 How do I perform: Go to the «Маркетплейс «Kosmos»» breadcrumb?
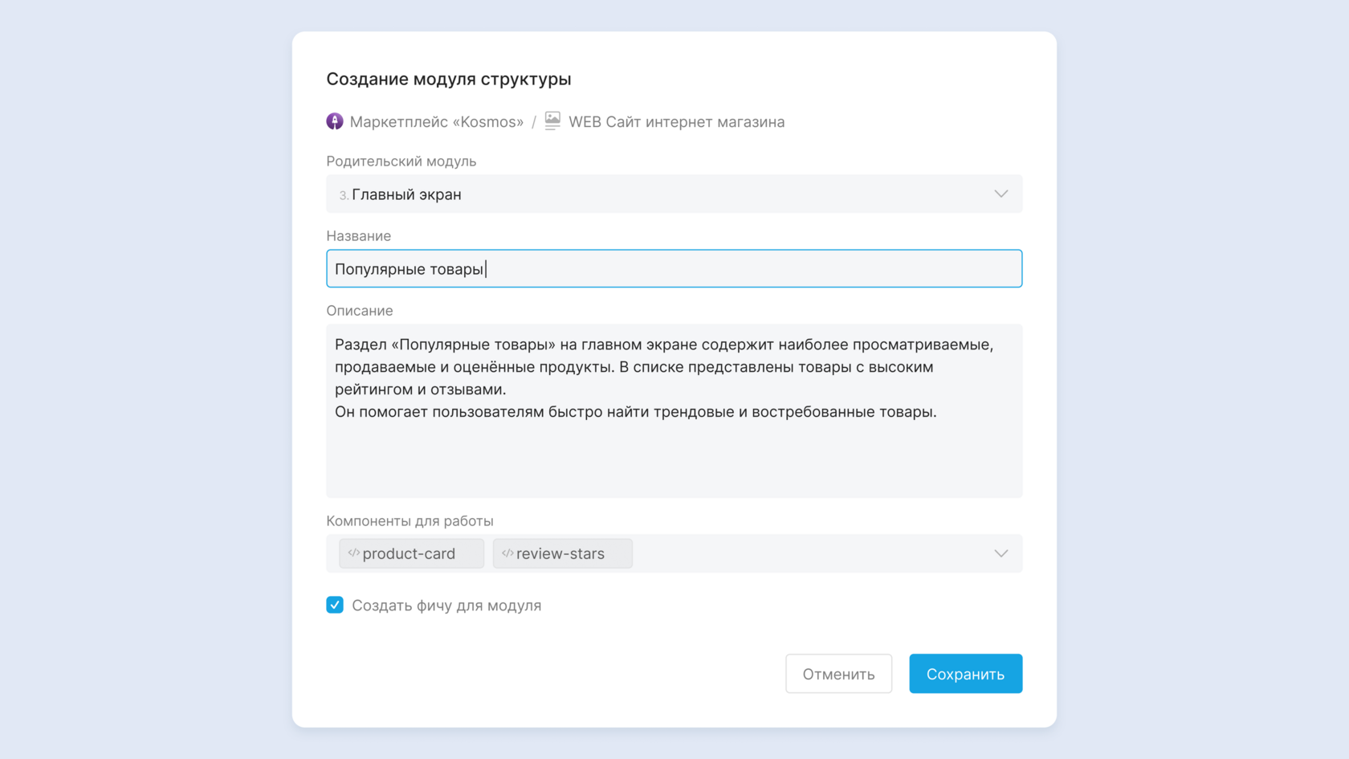436,122
